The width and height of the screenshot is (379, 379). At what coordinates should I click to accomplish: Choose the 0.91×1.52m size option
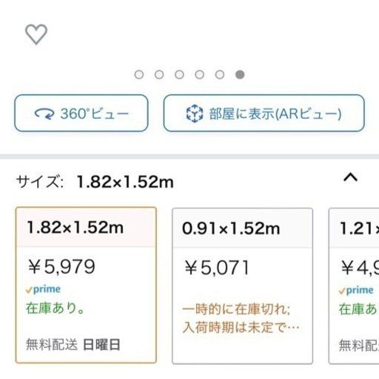pyautogui.click(x=243, y=286)
